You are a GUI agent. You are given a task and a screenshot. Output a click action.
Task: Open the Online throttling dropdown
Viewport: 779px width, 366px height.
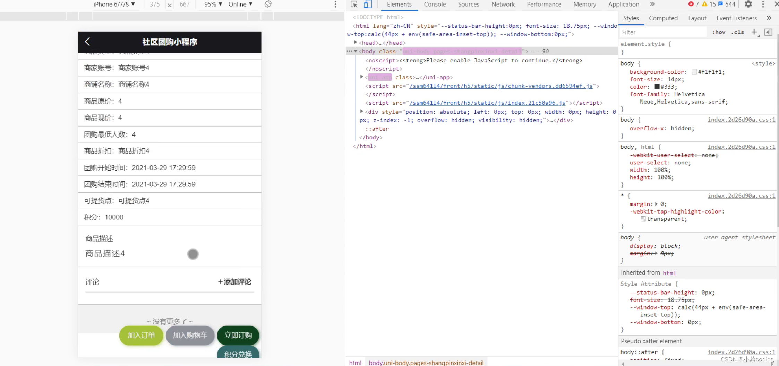pyautogui.click(x=240, y=4)
